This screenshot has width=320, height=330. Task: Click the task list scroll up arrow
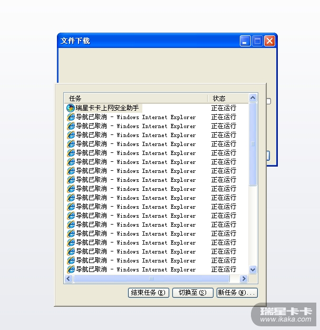(x=253, y=98)
